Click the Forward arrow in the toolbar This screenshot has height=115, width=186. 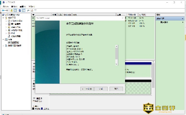coord(7,11)
